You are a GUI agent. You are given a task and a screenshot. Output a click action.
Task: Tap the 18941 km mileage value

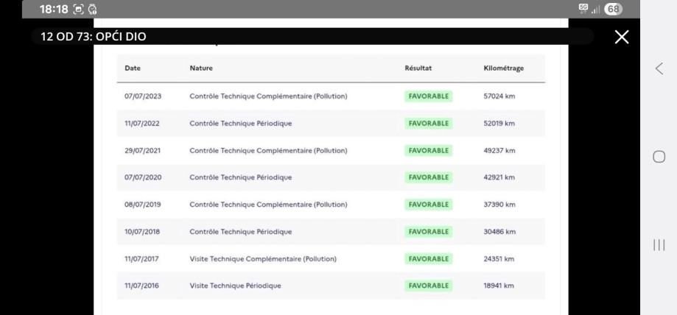498,286
